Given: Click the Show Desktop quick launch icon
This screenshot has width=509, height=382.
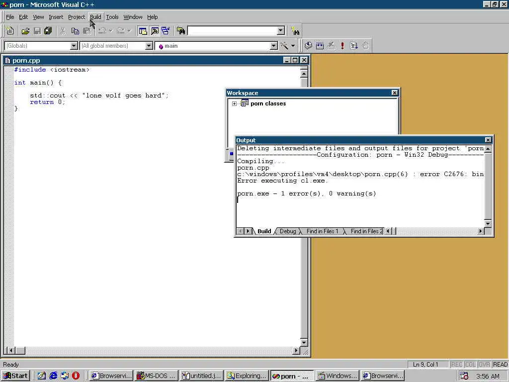Looking at the screenshot, I should [x=42, y=376].
